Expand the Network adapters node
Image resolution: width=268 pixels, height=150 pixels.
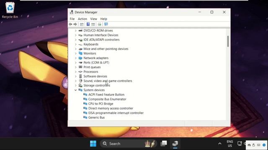click(76, 58)
